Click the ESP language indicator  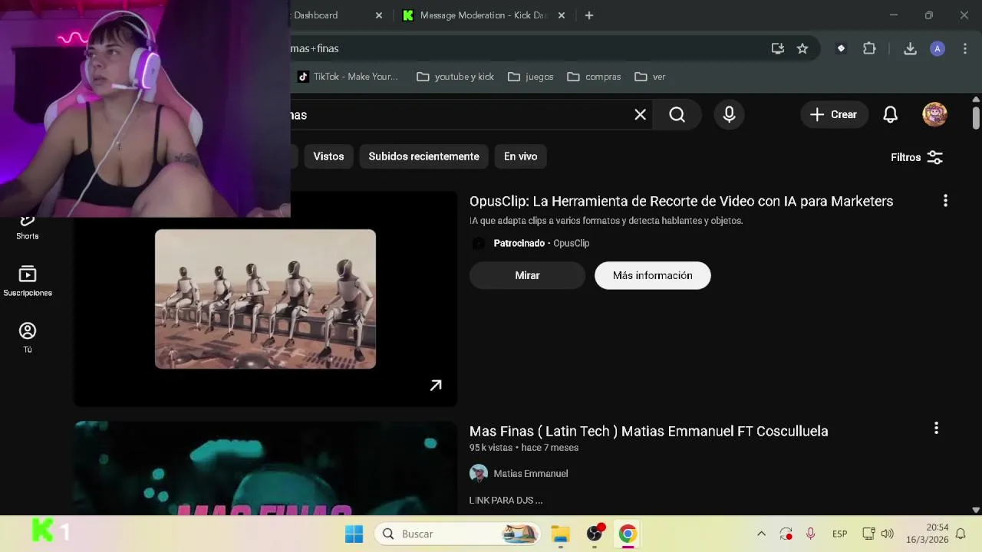[839, 534]
